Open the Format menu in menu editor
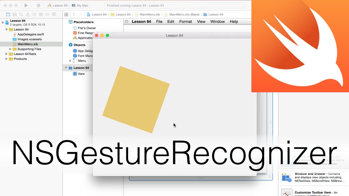This screenshot has height=196, width=349. [186, 22]
